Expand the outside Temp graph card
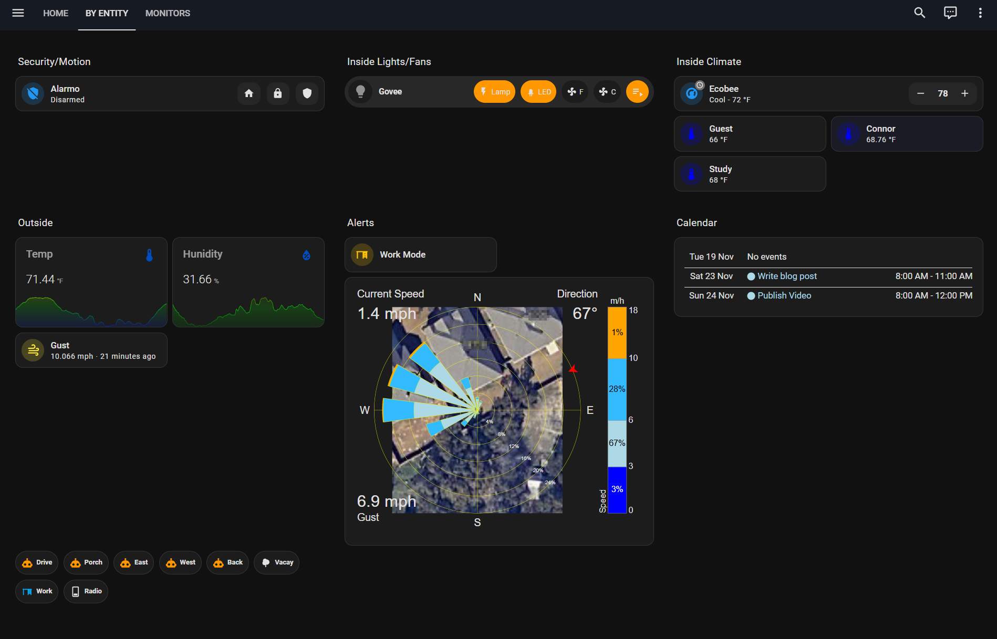 pos(91,282)
